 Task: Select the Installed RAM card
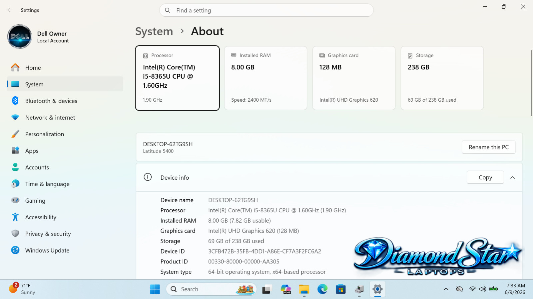point(266,78)
